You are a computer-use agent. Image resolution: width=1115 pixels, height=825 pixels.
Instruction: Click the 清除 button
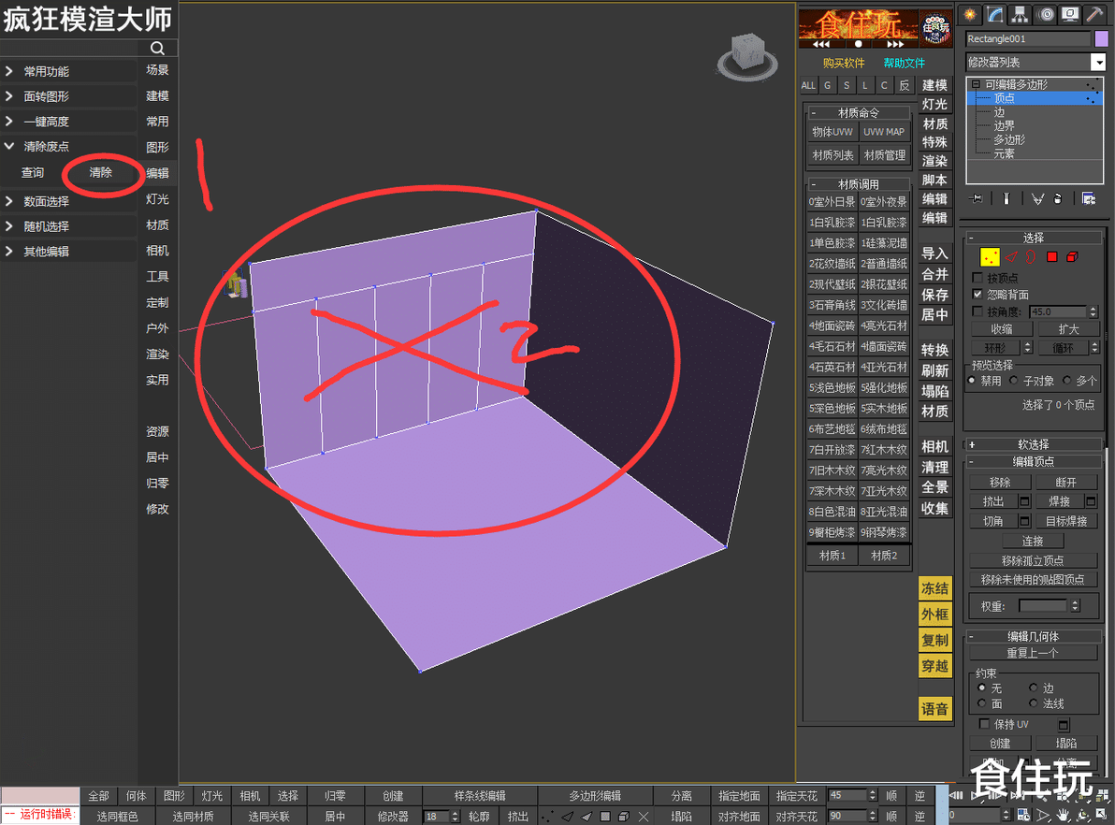pos(101,172)
